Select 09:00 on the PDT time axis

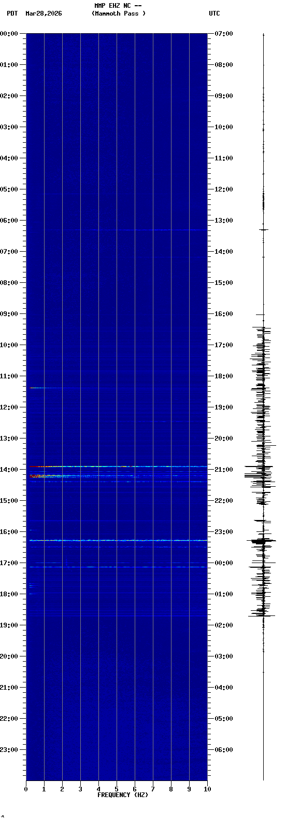pyautogui.click(x=9, y=314)
